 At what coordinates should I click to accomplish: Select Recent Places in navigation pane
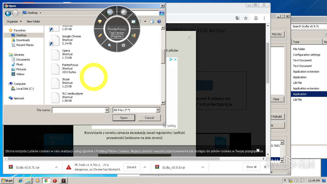[x=25, y=45]
